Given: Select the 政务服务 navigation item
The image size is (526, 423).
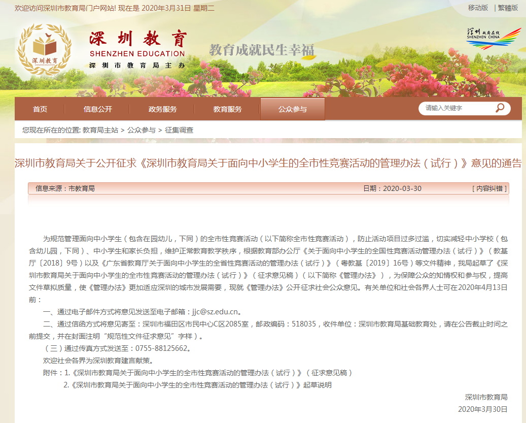Looking at the screenshot, I should pyautogui.click(x=163, y=109).
